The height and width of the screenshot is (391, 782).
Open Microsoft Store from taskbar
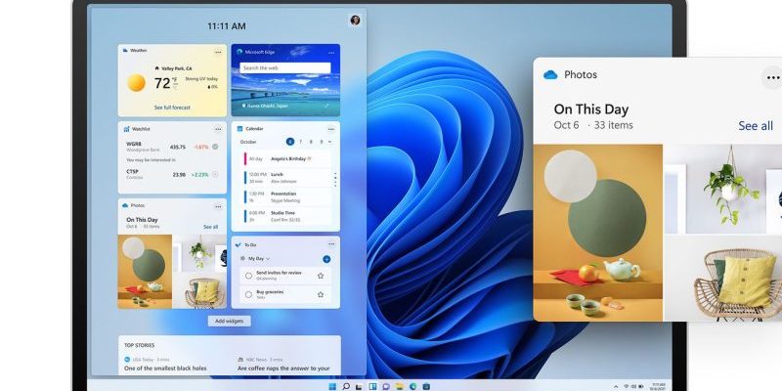pyautogui.click(x=426, y=386)
